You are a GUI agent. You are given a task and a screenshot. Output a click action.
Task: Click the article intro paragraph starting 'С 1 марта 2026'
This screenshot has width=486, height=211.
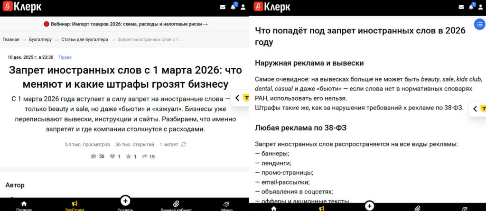pos(125,114)
